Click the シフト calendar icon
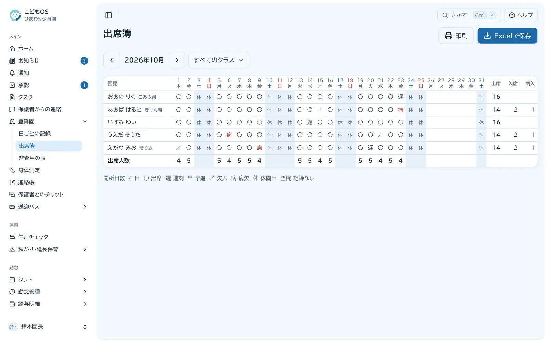 12,280
